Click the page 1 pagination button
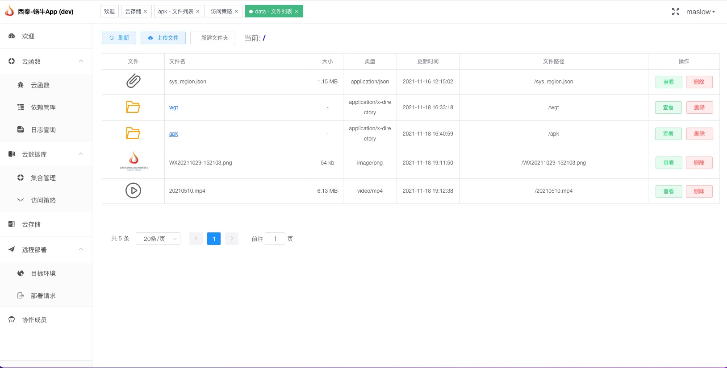727x368 pixels. point(214,239)
